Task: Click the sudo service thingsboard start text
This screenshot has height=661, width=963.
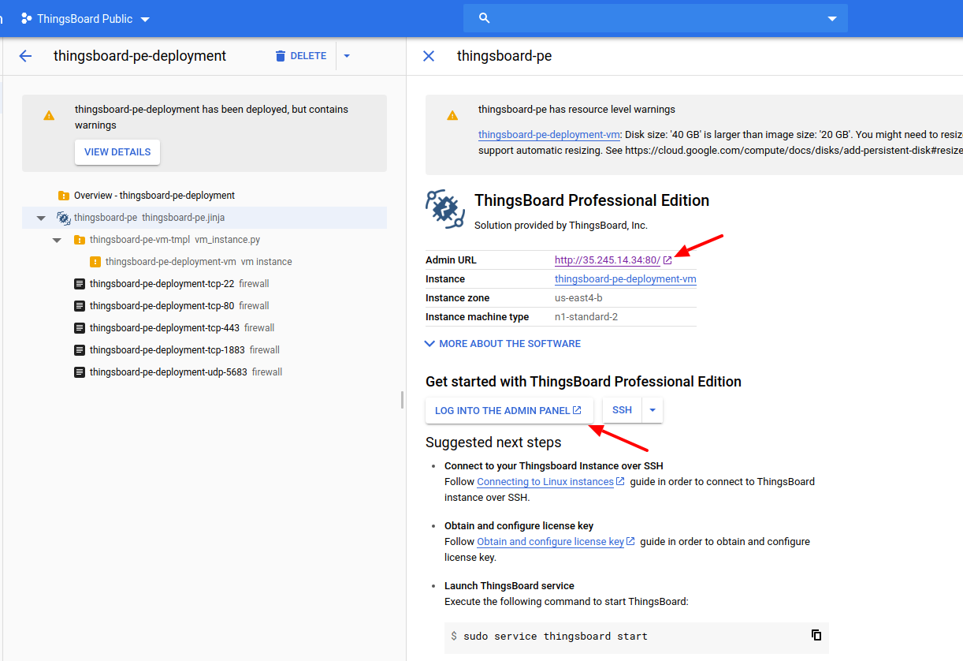Action: 556,637
